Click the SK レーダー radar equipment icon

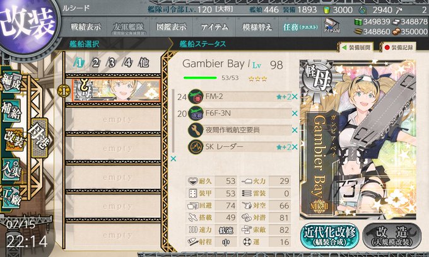(x=196, y=147)
